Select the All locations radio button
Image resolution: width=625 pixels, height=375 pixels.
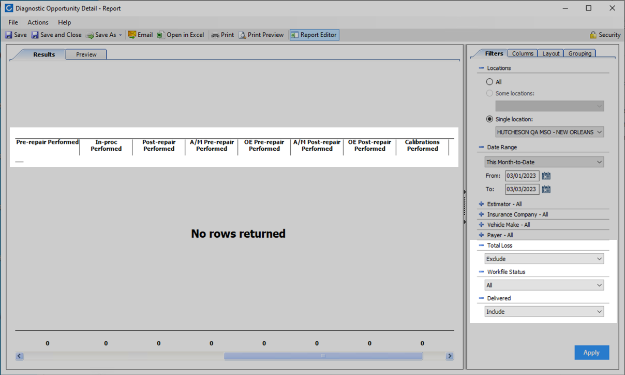489,82
